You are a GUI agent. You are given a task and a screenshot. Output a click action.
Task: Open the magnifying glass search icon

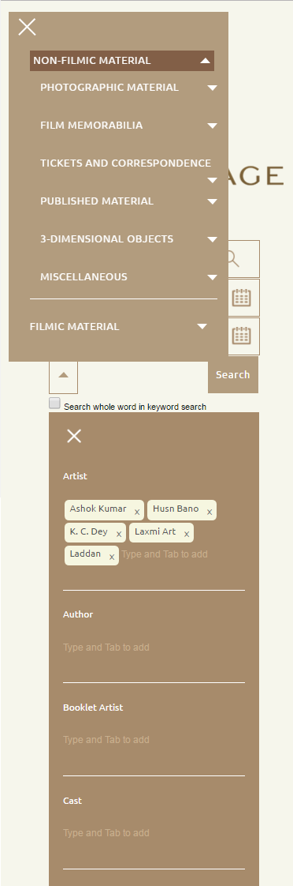click(x=243, y=259)
